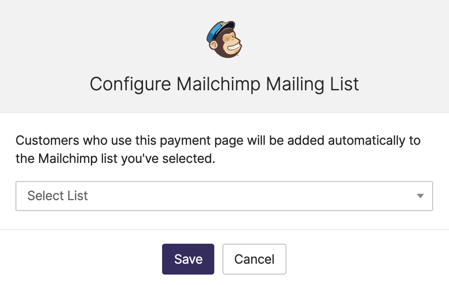This screenshot has width=449, height=285.
Task: Click the Cancel button
Action: [254, 259]
